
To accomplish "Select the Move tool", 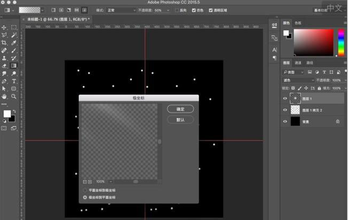I will (x=4, y=27).
